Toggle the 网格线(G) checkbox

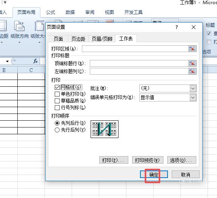[x=57, y=87]
